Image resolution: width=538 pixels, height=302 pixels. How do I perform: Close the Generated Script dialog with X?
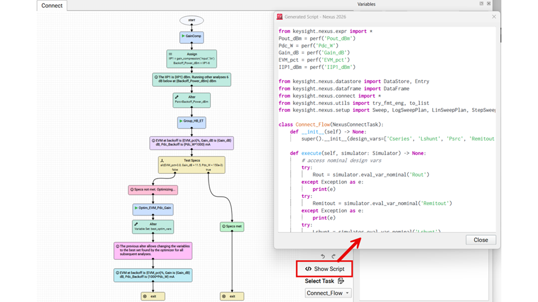tap(494, 17)
